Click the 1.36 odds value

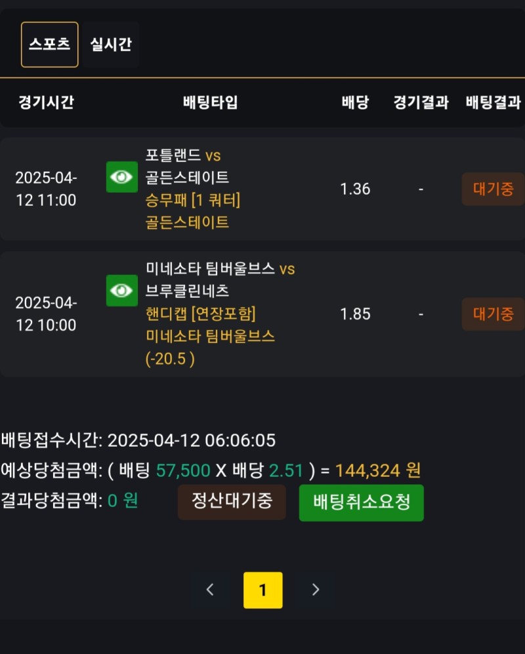355,190
